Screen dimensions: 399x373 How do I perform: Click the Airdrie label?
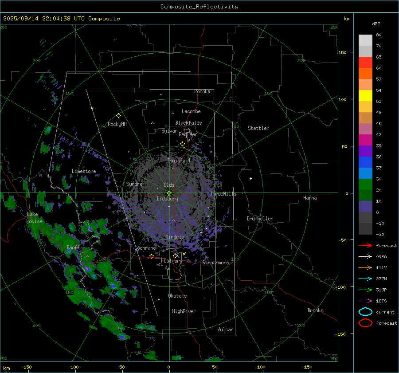coord(175,237)
